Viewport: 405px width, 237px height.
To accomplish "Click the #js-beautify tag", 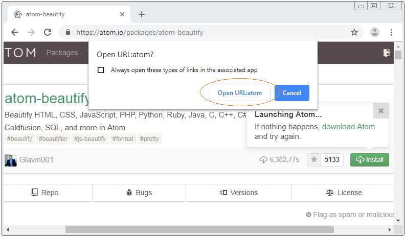I will click(90, 139).
